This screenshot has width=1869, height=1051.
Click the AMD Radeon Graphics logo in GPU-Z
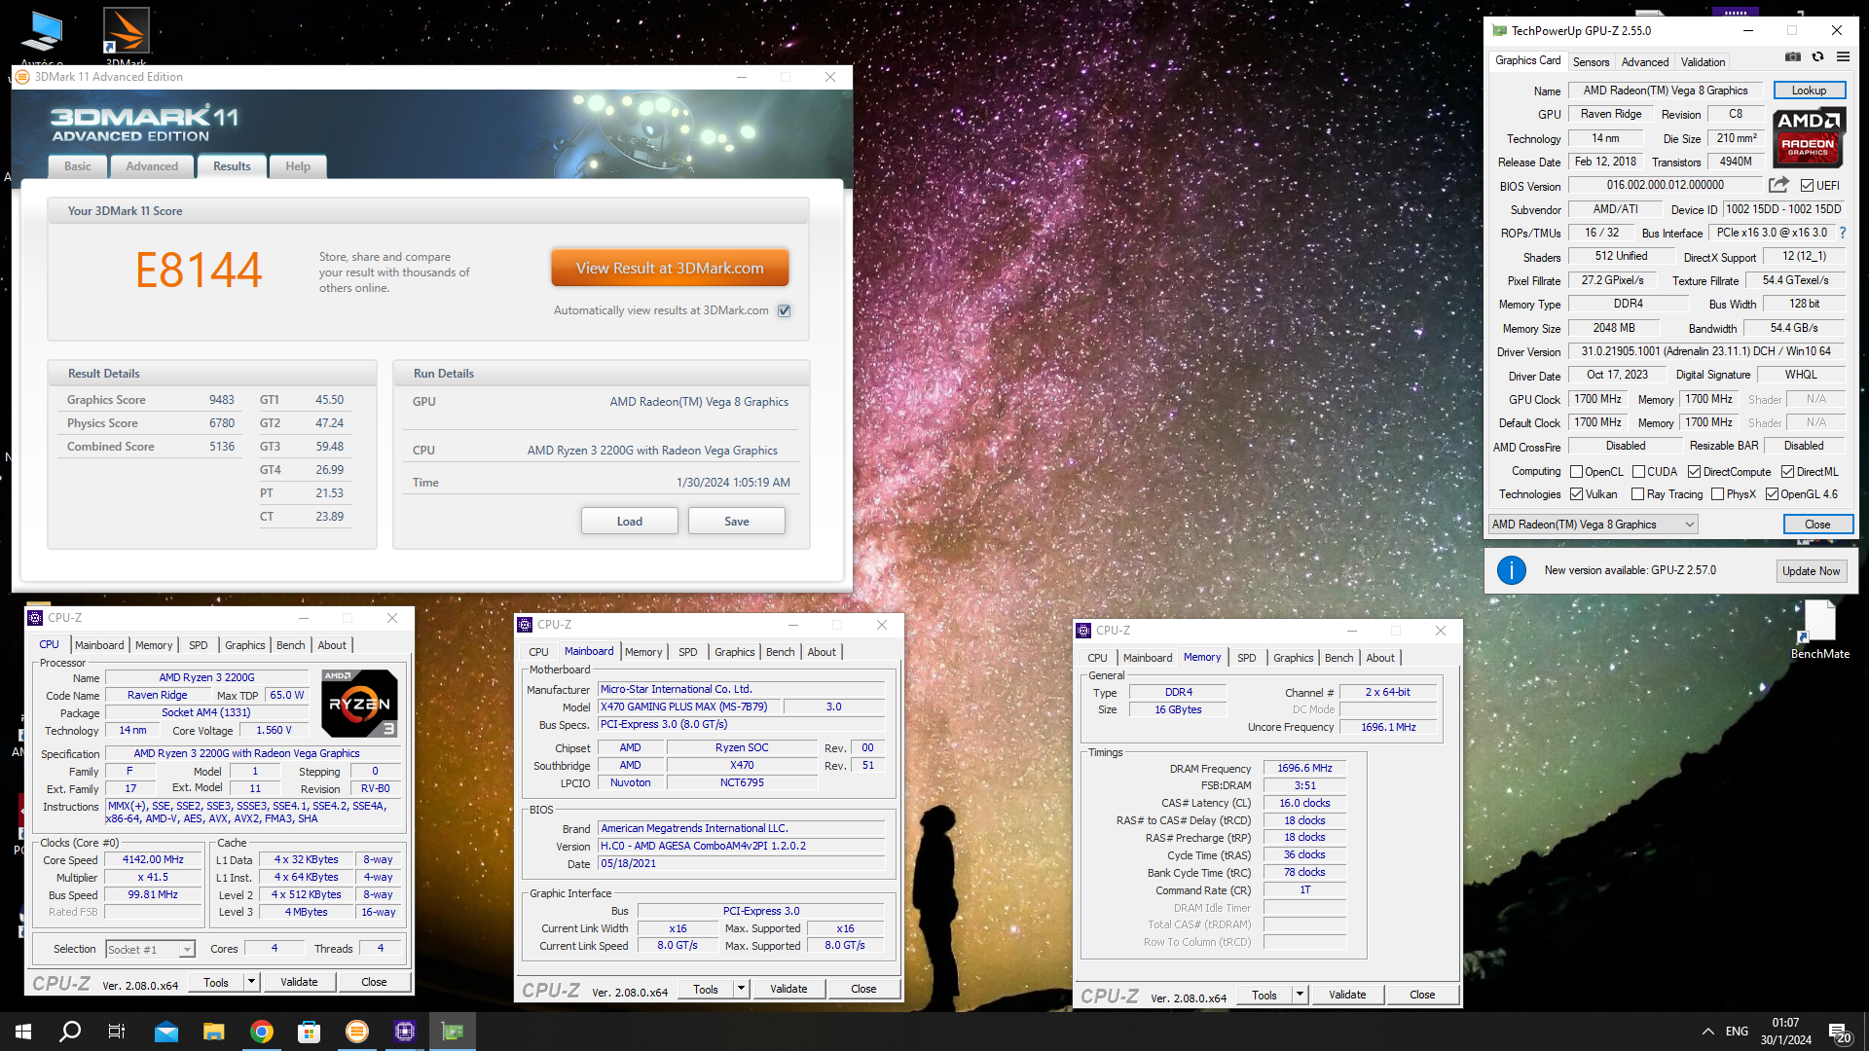[x=1809, y=137]
